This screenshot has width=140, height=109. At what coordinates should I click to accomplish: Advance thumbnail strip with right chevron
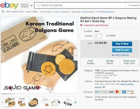point(76,102)
